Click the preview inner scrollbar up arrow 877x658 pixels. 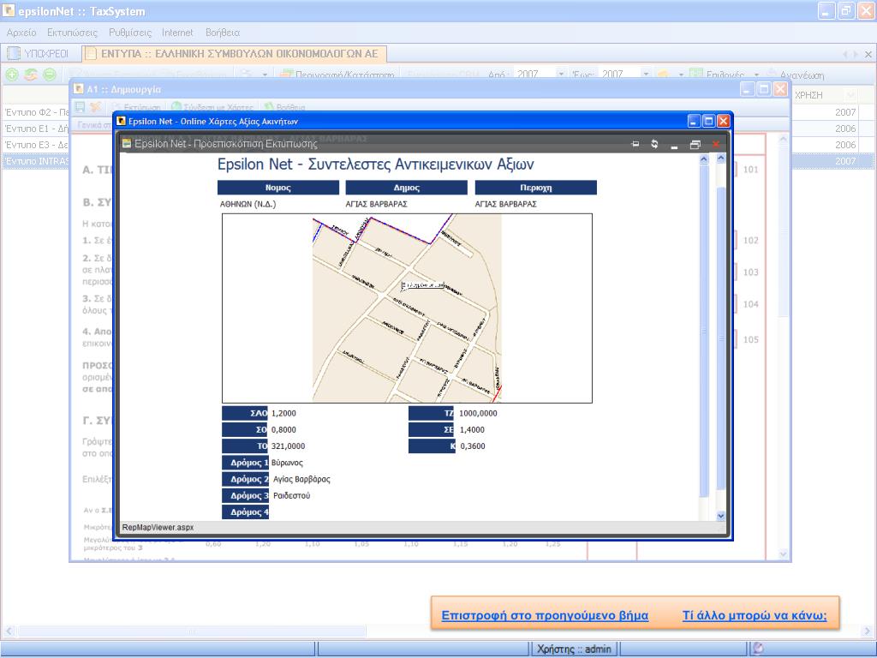point(704,159)
